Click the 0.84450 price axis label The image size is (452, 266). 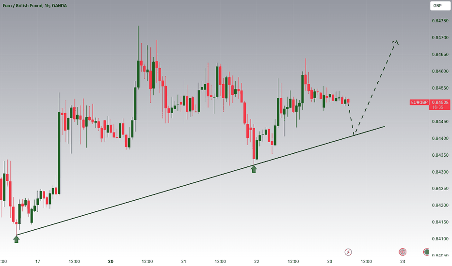[440, 122]
